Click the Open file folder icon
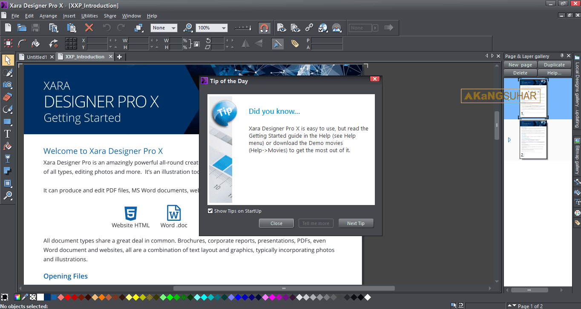This screenshot has height=309, width=581. point(22,28)
